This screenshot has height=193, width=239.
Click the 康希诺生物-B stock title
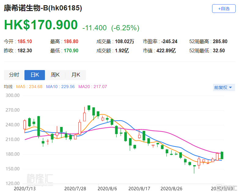point(43,8)
